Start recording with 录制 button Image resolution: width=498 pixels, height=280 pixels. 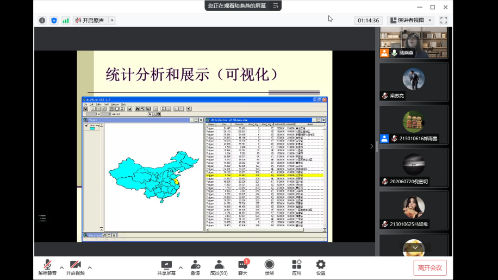tap(269, 267)
